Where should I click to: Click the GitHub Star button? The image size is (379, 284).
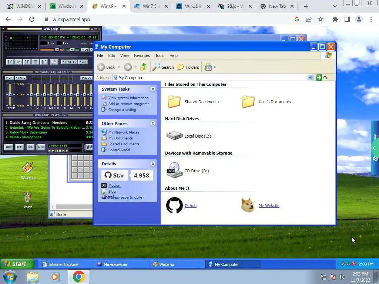(x=115, y=176)
